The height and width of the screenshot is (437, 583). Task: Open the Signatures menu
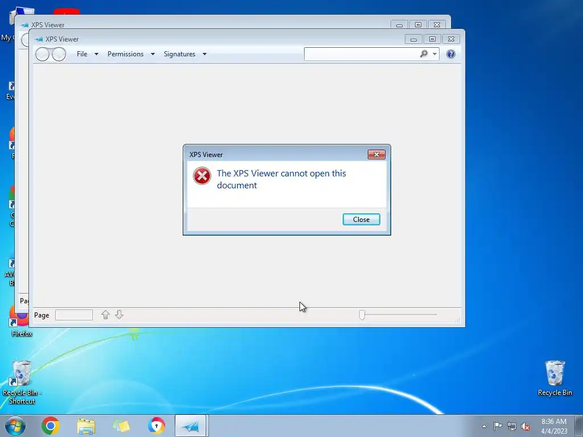[x=179, y=54]
